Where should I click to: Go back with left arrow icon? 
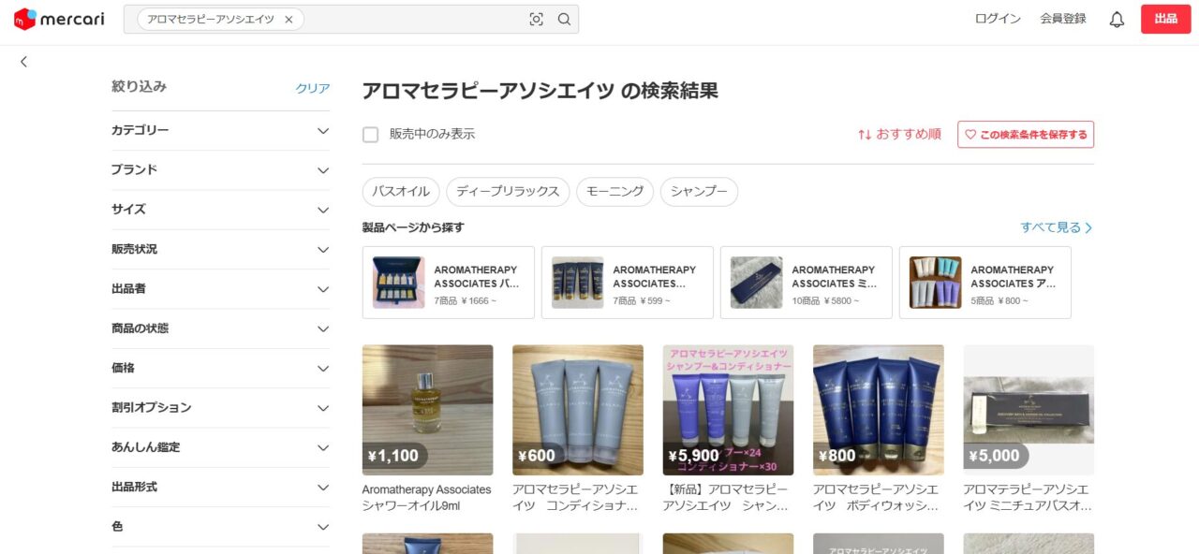pos(23,62)
